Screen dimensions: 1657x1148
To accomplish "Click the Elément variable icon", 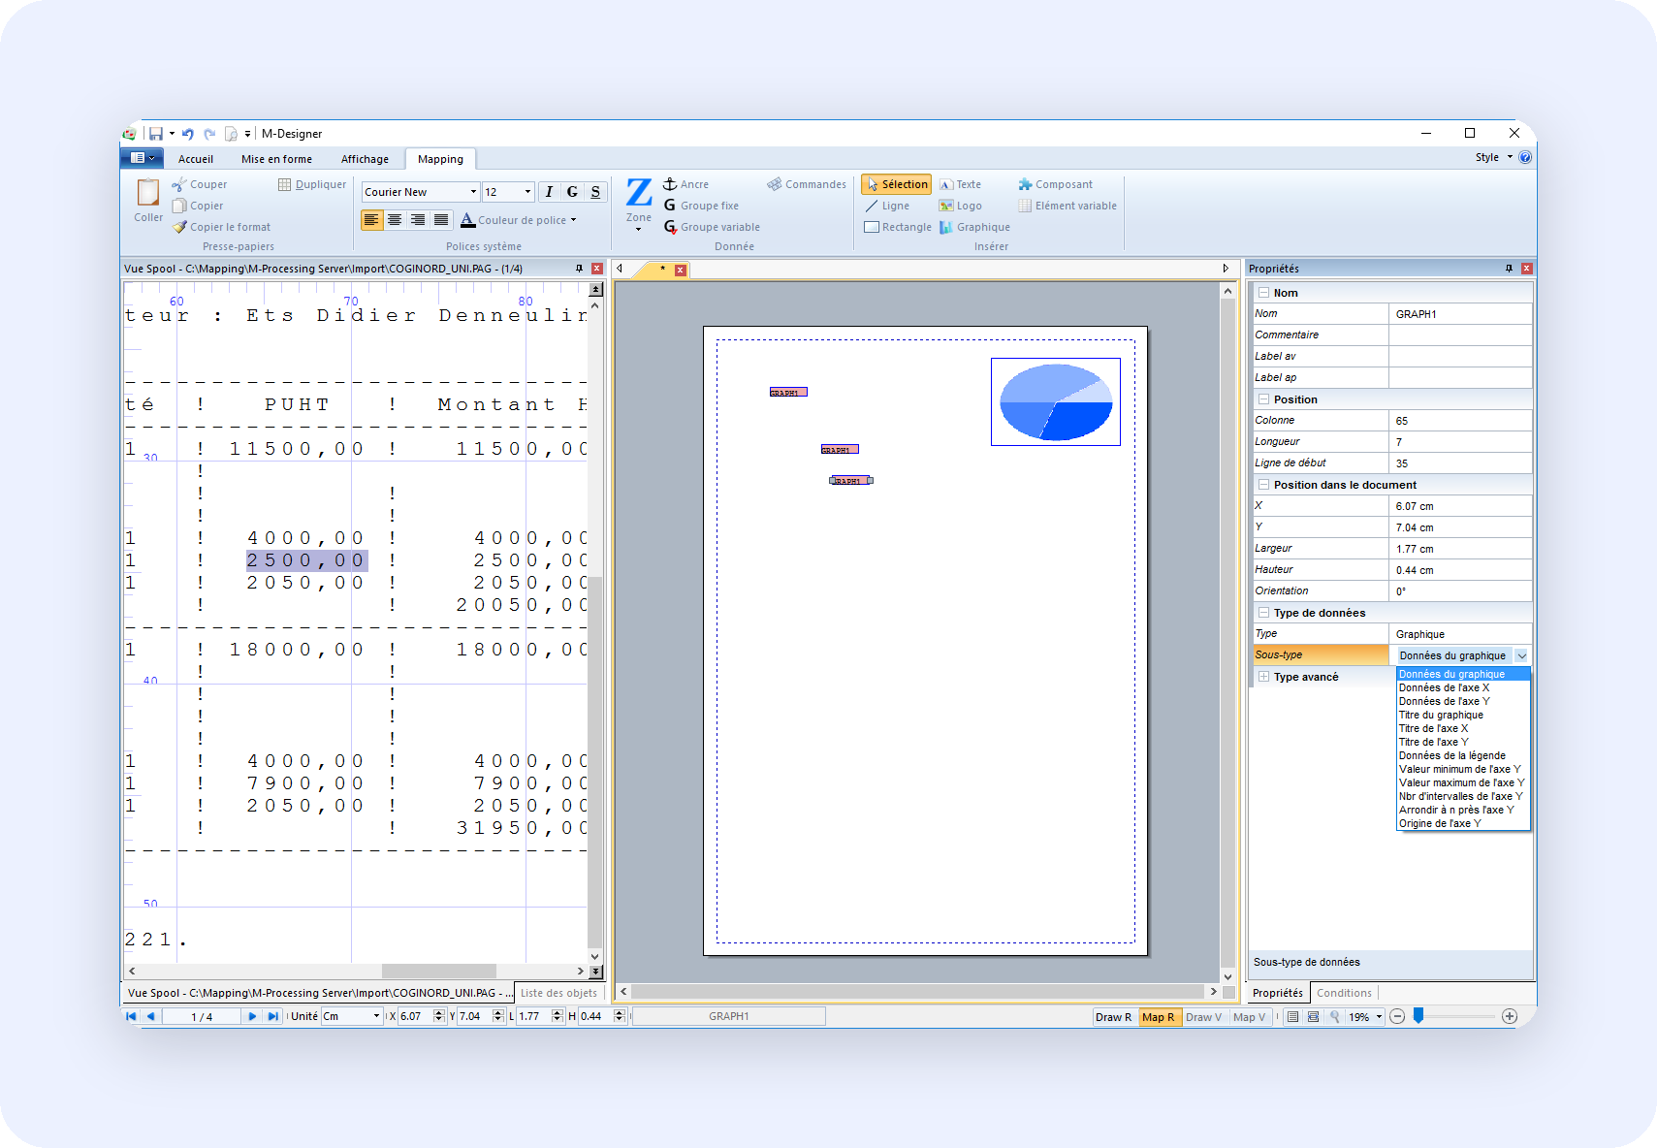I will 1025,206.
